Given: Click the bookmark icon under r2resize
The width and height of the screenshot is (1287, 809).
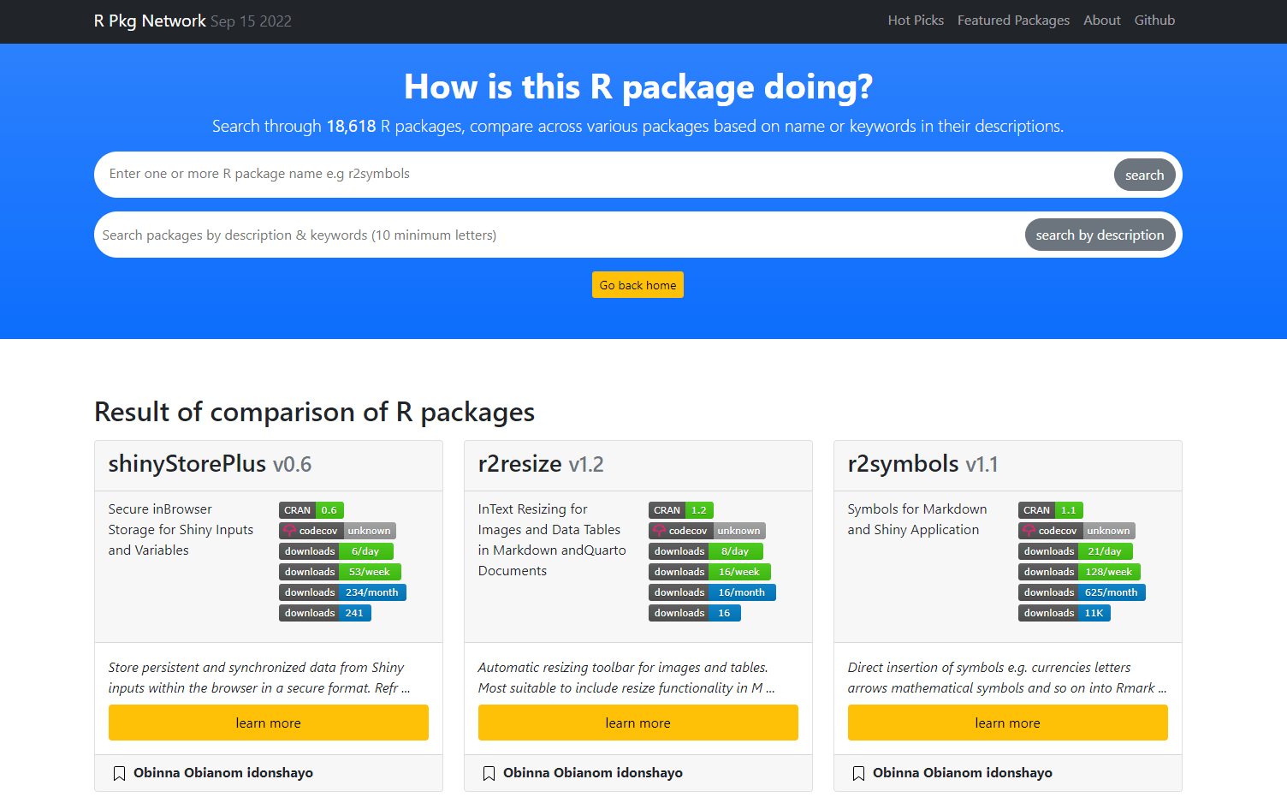Looking at the screenshot, I should [x=489, y=773].
